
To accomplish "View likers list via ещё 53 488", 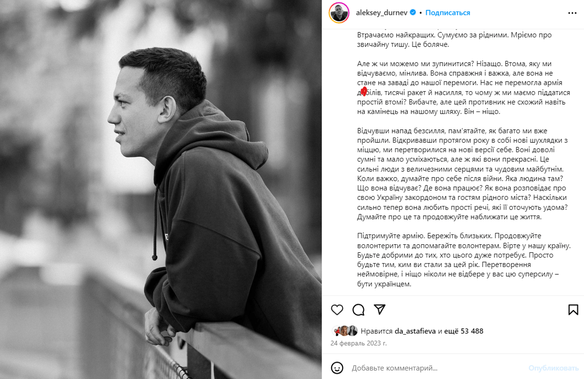I will (464, 331).
